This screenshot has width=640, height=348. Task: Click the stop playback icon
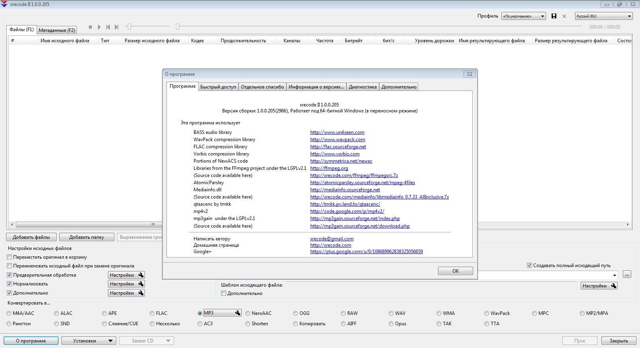point(90,27)
